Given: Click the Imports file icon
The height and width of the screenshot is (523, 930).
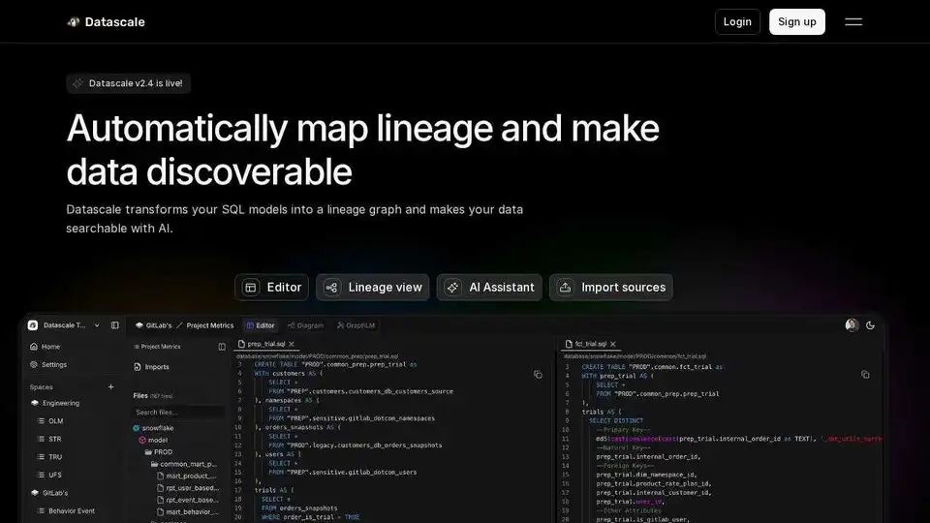Looking at the screenshot, I should point(138,367).
